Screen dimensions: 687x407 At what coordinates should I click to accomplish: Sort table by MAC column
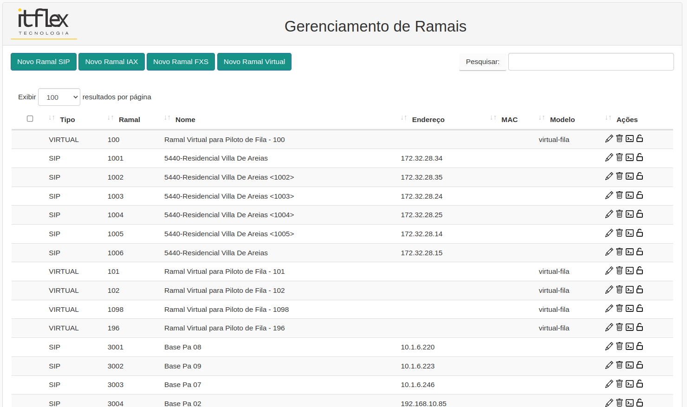coord(509,120)
